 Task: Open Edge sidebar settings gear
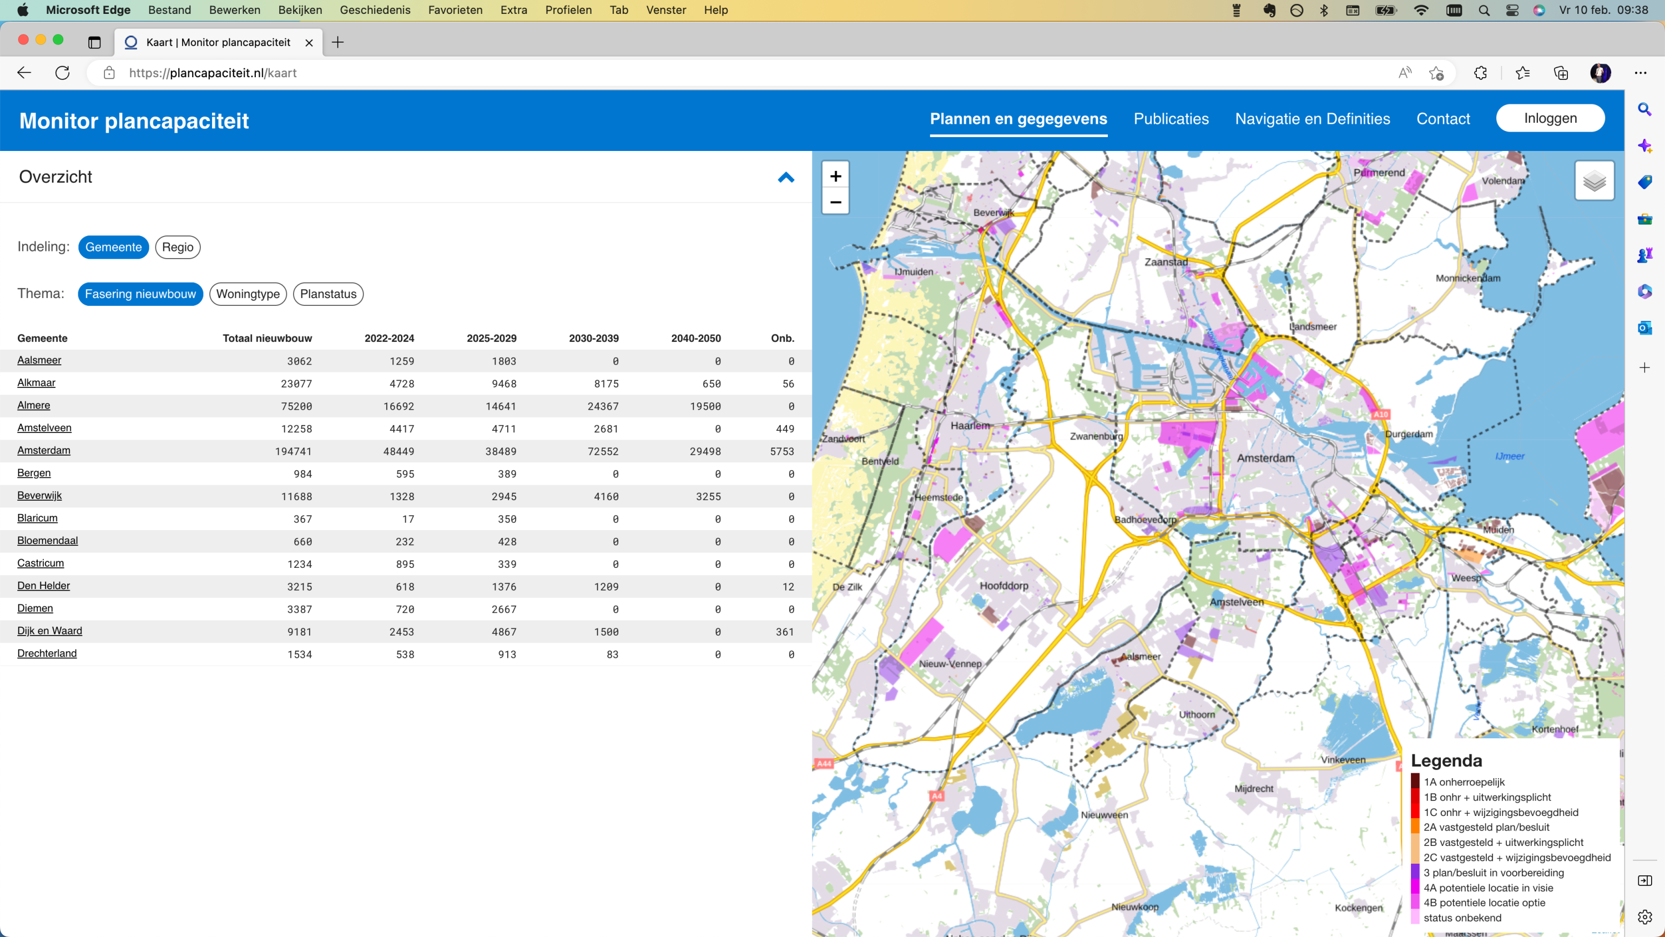[x=1644, y=916]
